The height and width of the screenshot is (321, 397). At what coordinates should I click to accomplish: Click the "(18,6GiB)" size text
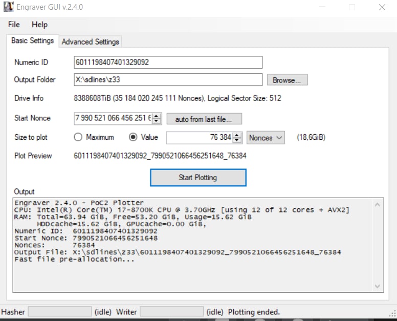click(311, 137)
